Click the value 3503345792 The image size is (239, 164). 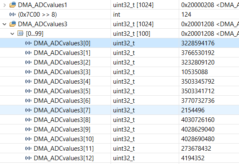198,82
